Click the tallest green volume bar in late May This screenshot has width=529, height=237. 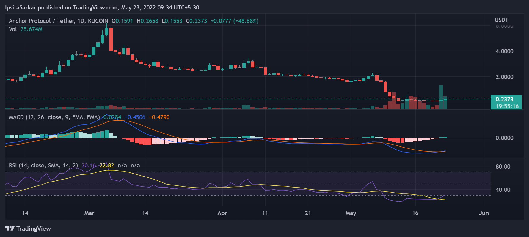click(x=441, y=97)
